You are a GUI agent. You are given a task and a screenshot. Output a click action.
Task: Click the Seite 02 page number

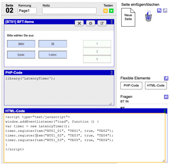(10, 10)
